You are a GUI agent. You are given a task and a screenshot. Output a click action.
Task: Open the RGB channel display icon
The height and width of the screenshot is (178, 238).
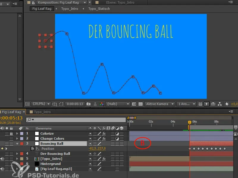(x=101, y=104)
